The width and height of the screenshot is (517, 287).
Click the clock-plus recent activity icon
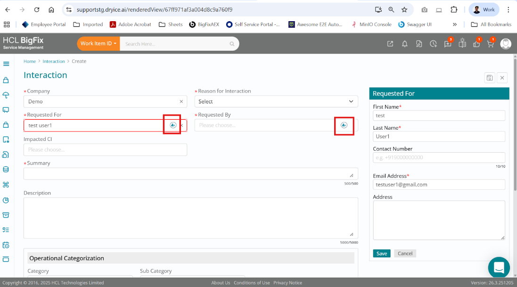[433, 44]
